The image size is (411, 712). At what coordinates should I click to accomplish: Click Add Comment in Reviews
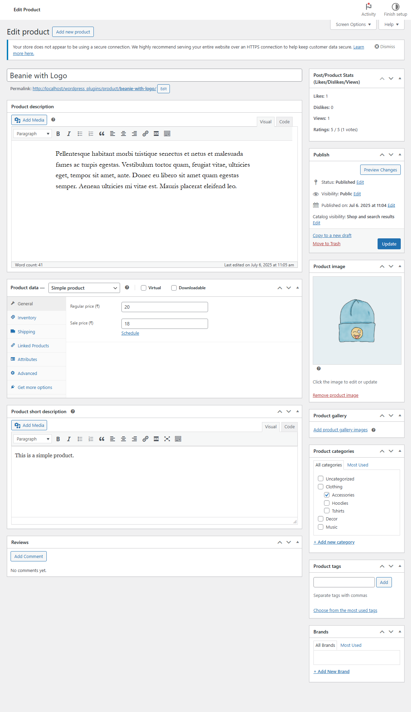tap(29, 556)
